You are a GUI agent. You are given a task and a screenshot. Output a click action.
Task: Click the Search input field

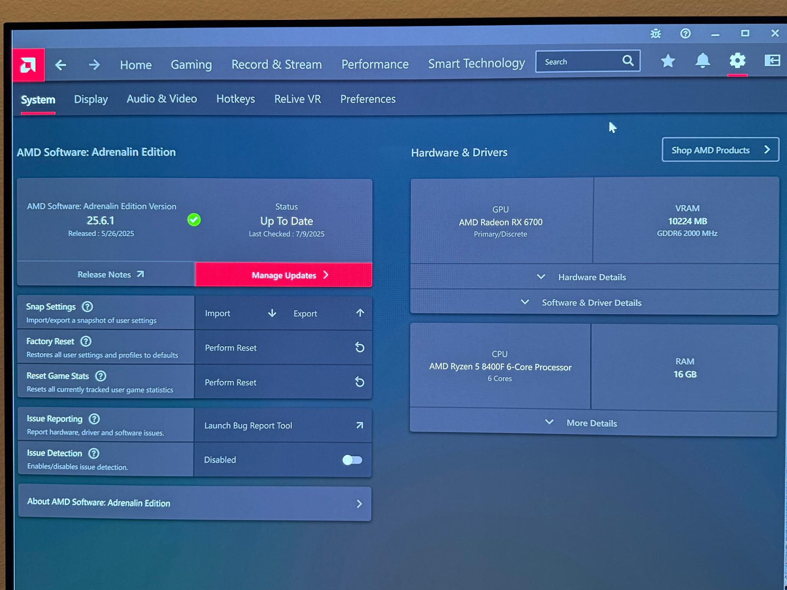(x=578, y=61)
